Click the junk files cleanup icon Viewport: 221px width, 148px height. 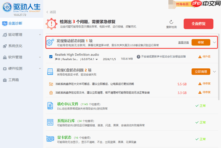(51, 93)
